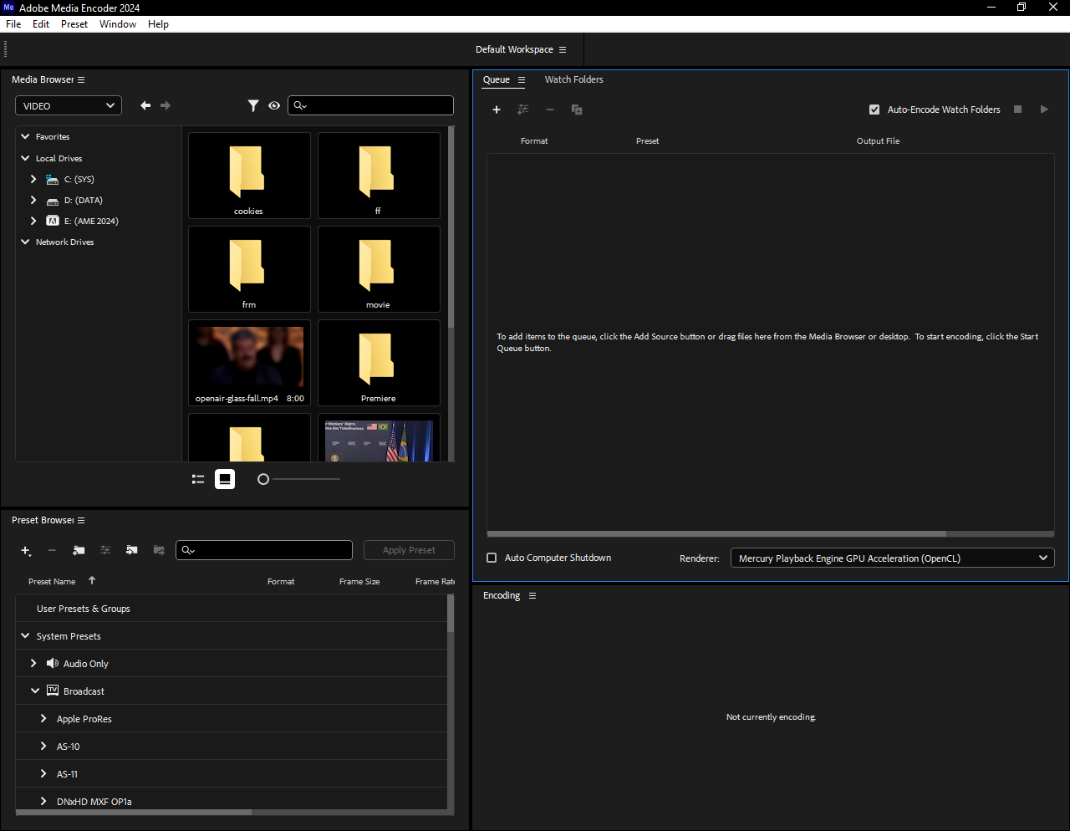The image size is (1070, 831).
Task: Start the queue with the play button
Action: click(1044, 110)
